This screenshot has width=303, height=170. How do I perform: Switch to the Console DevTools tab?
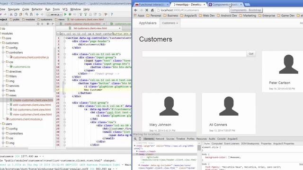pos(221,139)
